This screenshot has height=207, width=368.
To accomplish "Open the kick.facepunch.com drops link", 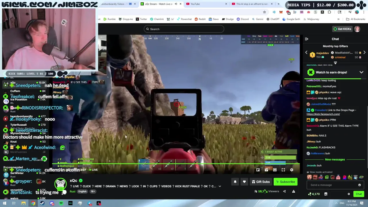I will tap(323, 114).
